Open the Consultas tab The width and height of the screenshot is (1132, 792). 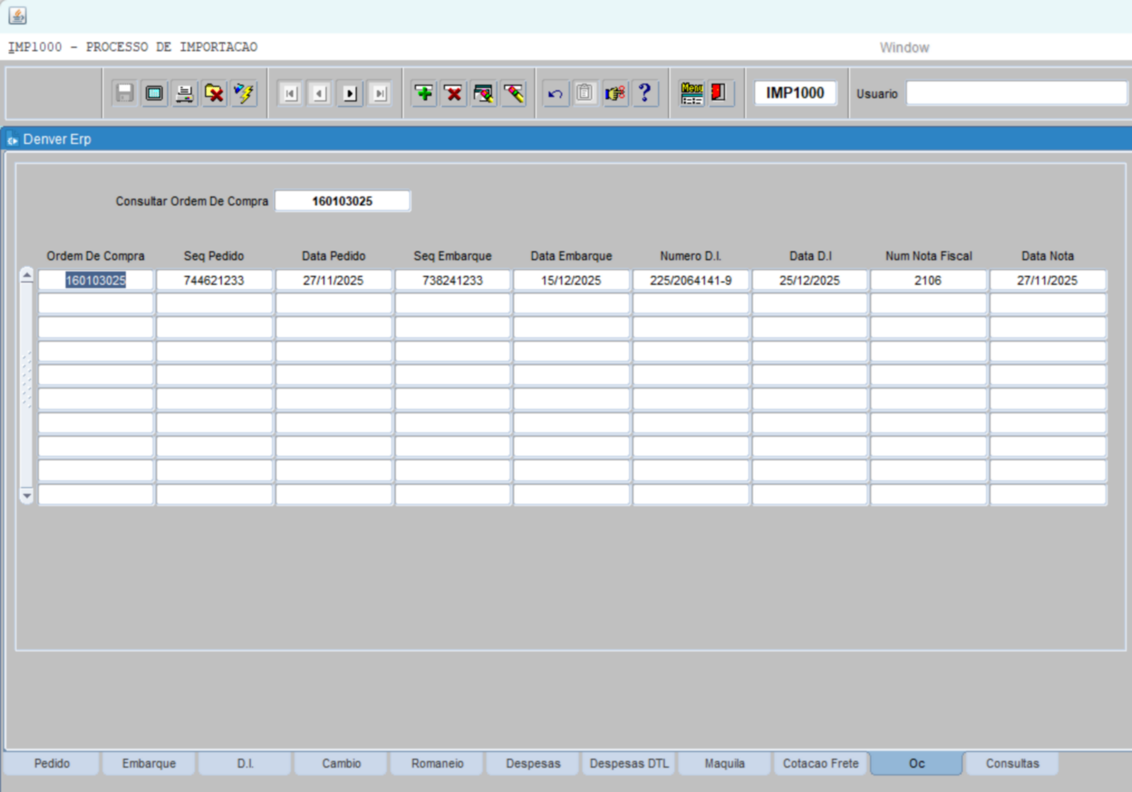pos(1012,763)
